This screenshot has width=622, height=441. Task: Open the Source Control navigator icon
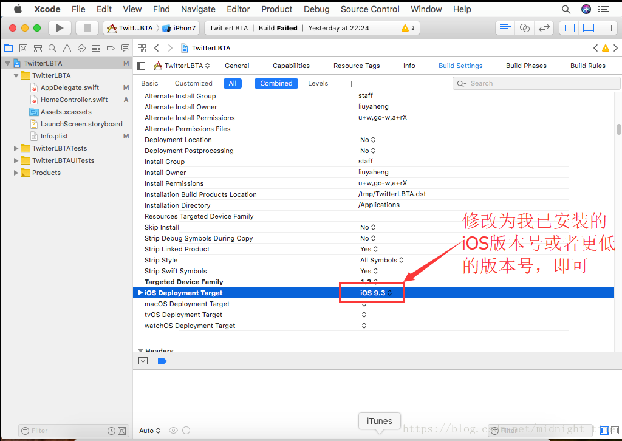24,49
